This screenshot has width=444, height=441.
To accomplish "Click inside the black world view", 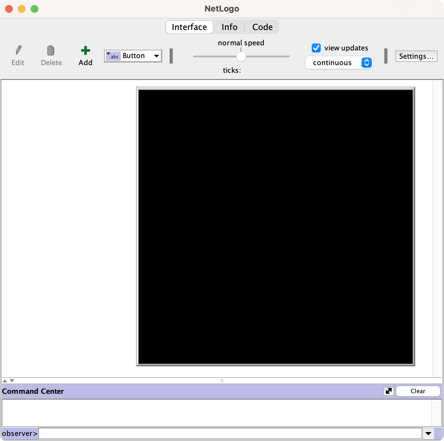I will coord(276,227).
